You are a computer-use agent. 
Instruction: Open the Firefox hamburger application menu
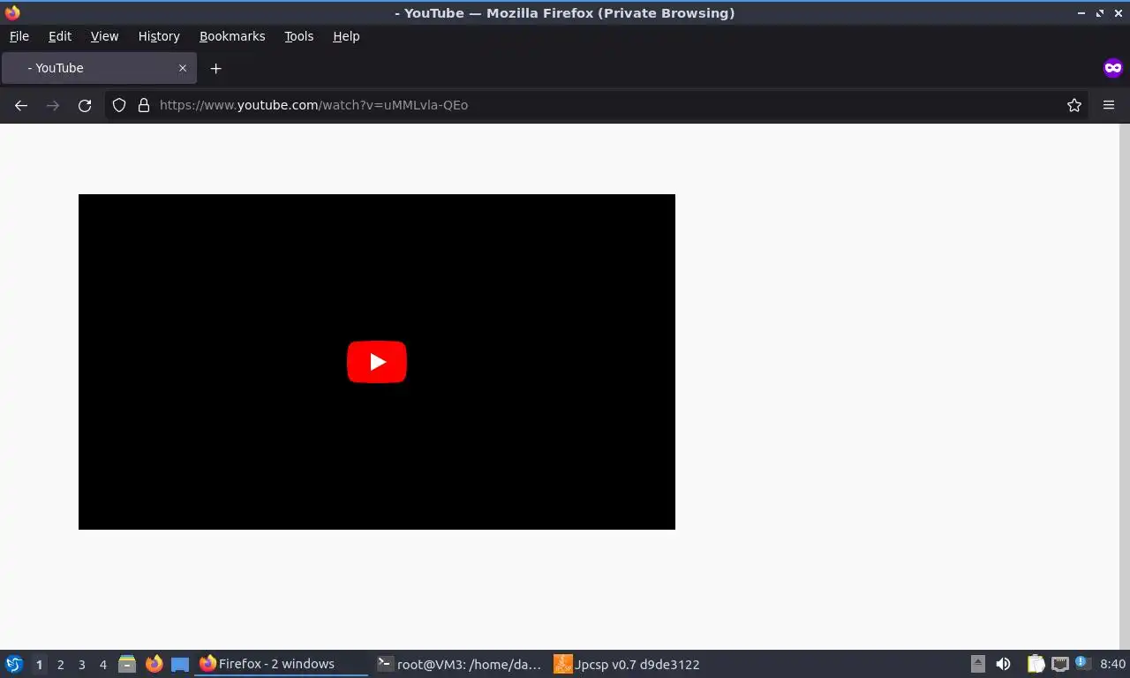tap(1109, 105)
